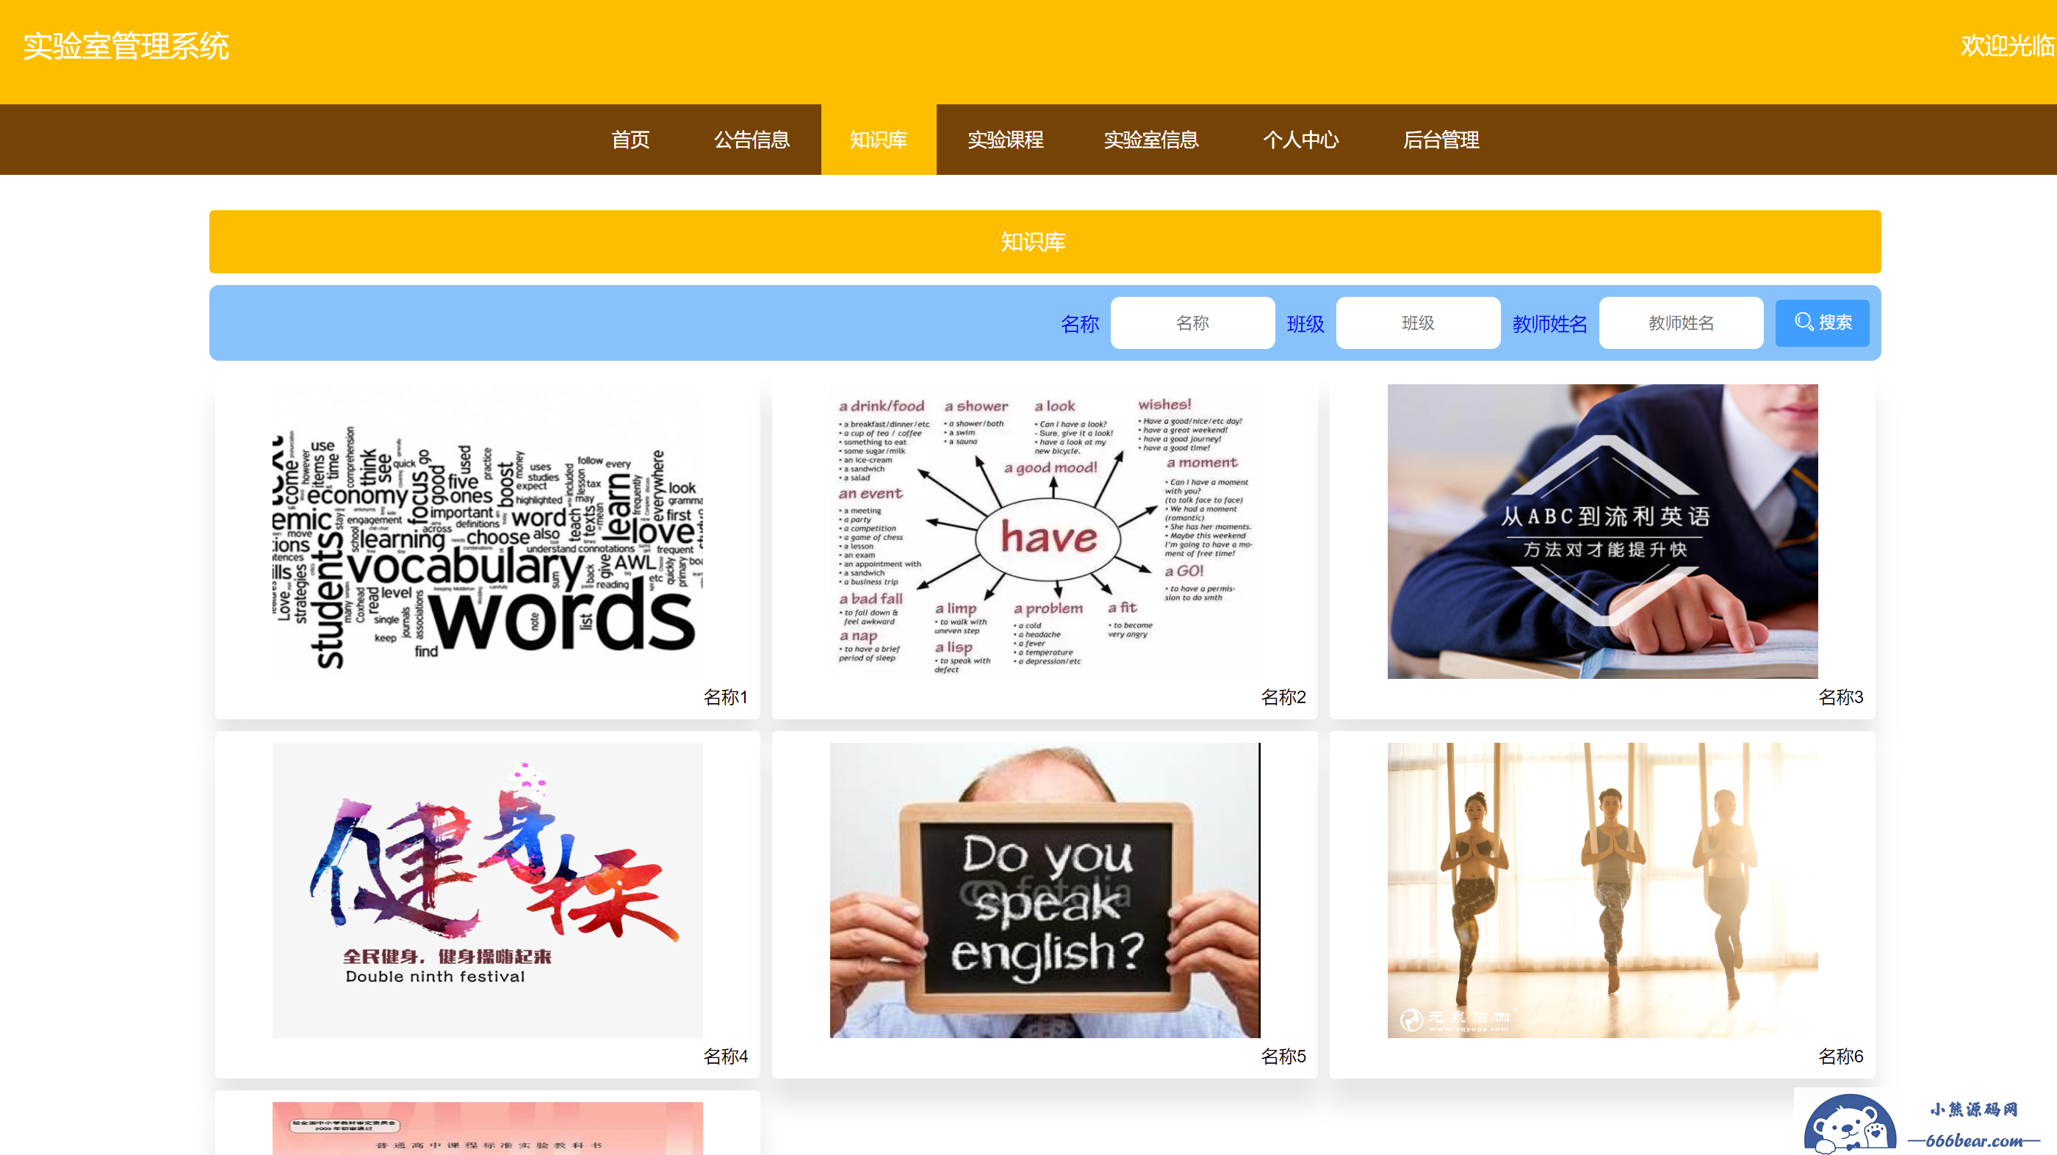Go to the 公告信息 page
Viewport: 2057px width, 1155px height.
(x=752, y=140)
